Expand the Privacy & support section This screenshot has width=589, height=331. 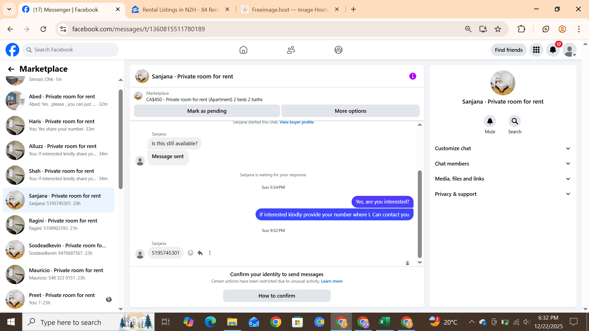pos(502,194)
